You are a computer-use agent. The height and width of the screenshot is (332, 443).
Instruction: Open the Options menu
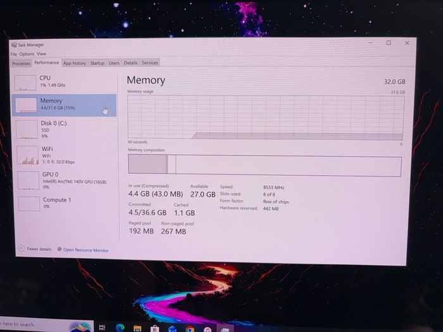click(x=27, y=54)
